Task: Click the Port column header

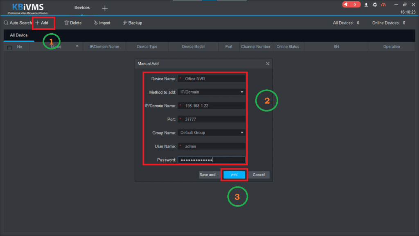Action: pyautogui.click(x=229, y=47)
